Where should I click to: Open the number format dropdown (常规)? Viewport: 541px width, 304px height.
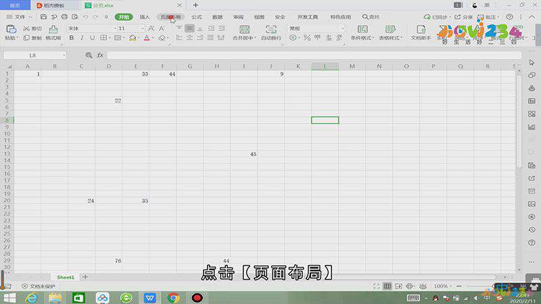[342, 28]
